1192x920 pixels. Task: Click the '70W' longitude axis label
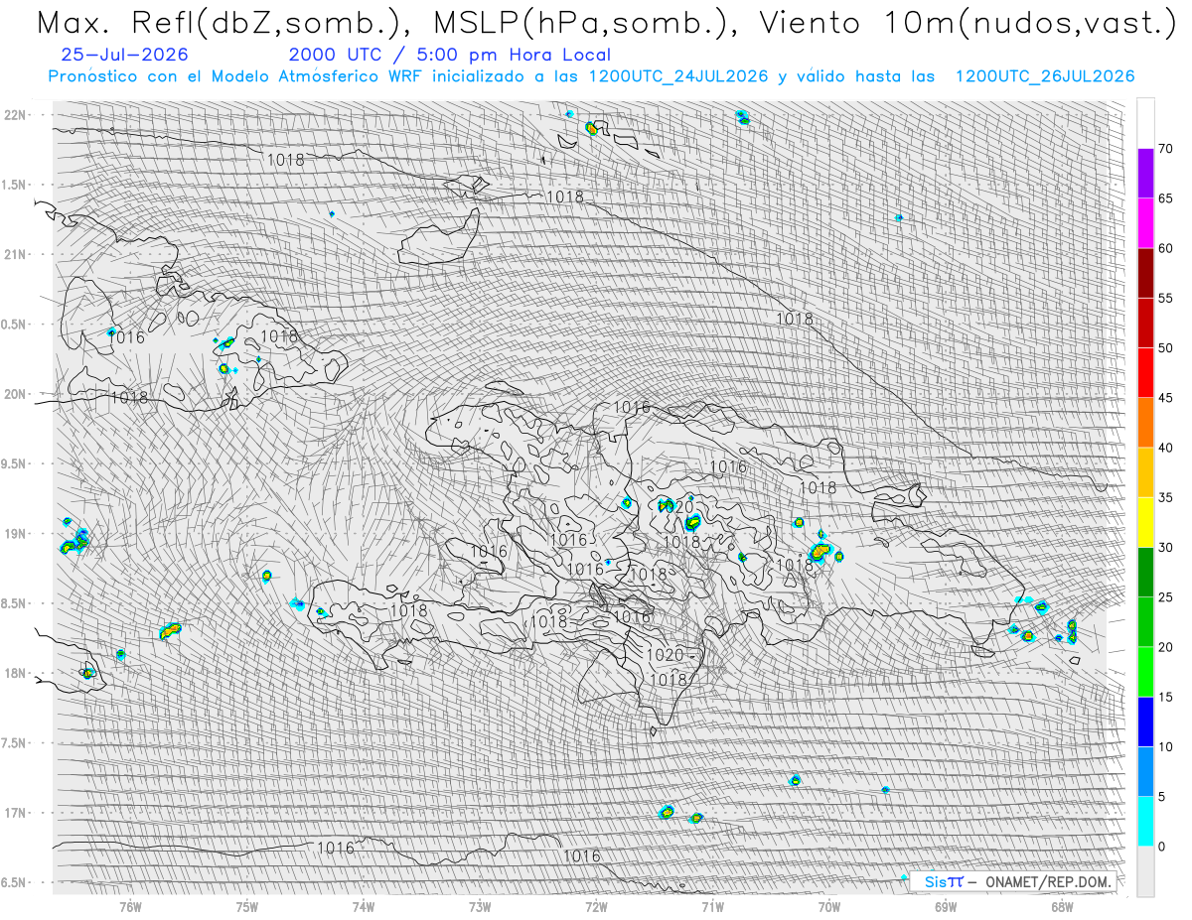pyautogui.click(x=829, y=905)
